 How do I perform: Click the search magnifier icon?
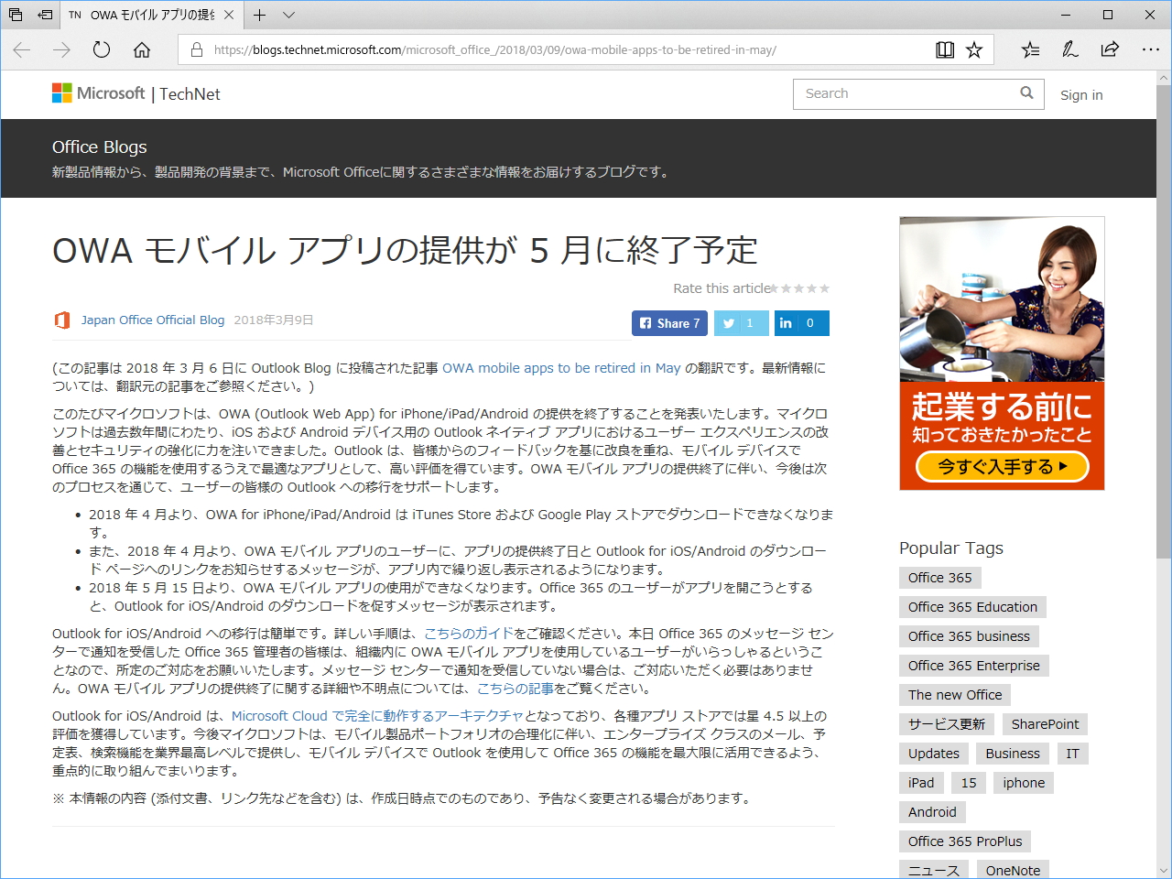[1025, 93]
